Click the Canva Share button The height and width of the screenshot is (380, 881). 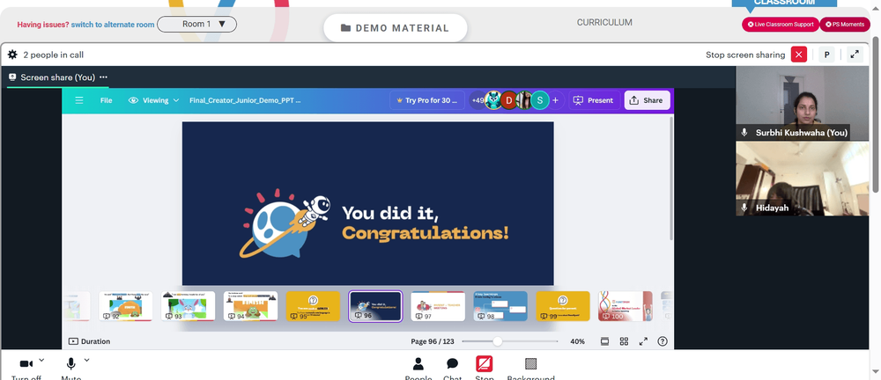click(x=647, y=100)
